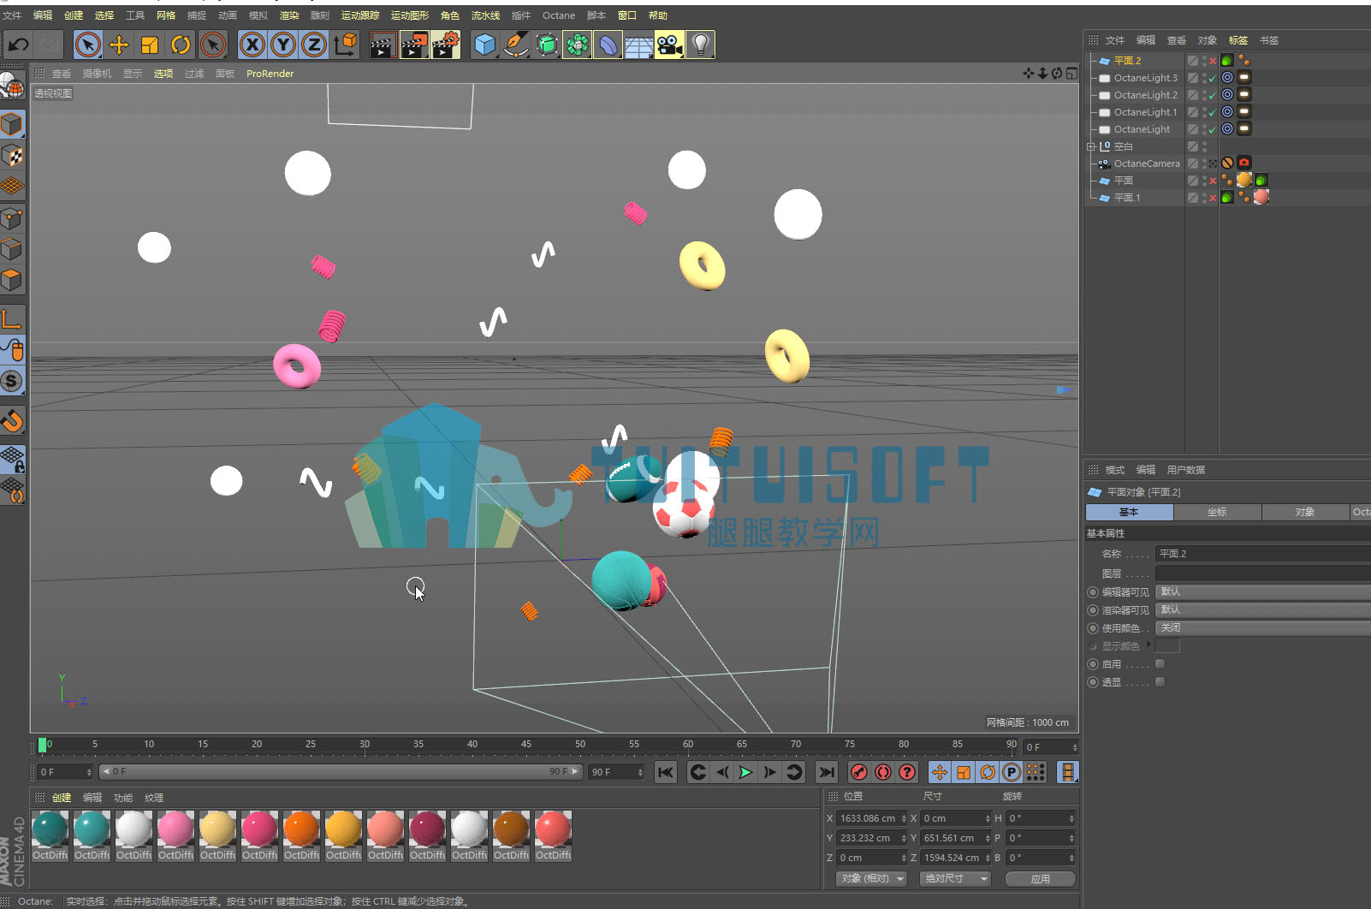Screen dimensions: 1371x909
Task: Go to end of animation
Action: click(826, 772)
